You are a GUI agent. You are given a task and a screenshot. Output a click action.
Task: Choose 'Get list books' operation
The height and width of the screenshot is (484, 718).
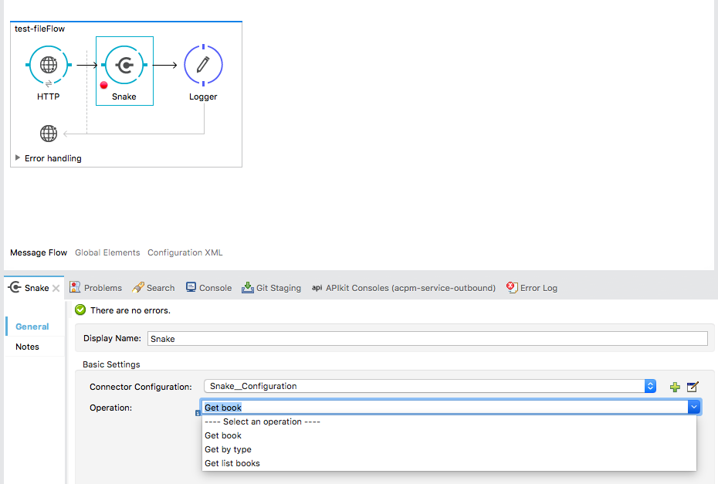point(232,463)
